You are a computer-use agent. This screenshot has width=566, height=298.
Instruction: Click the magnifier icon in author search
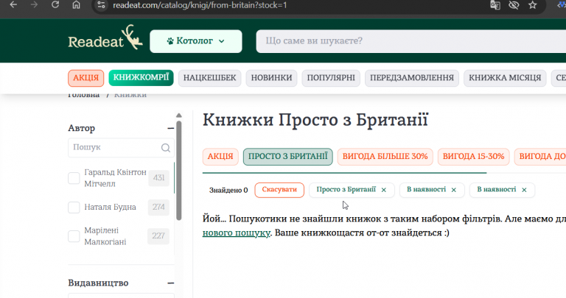pyautogui.click(x=165, y=148)
